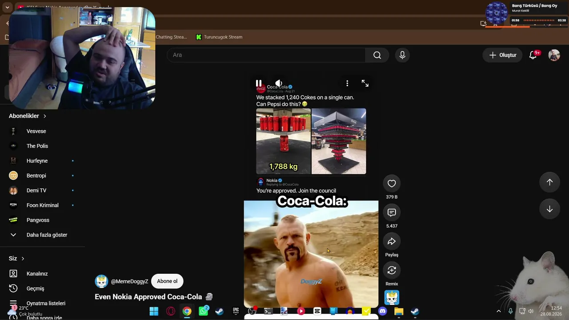
Task: Open OBS Studio from the taskbar
Action: pyautogui.click(x=252, y=311)
